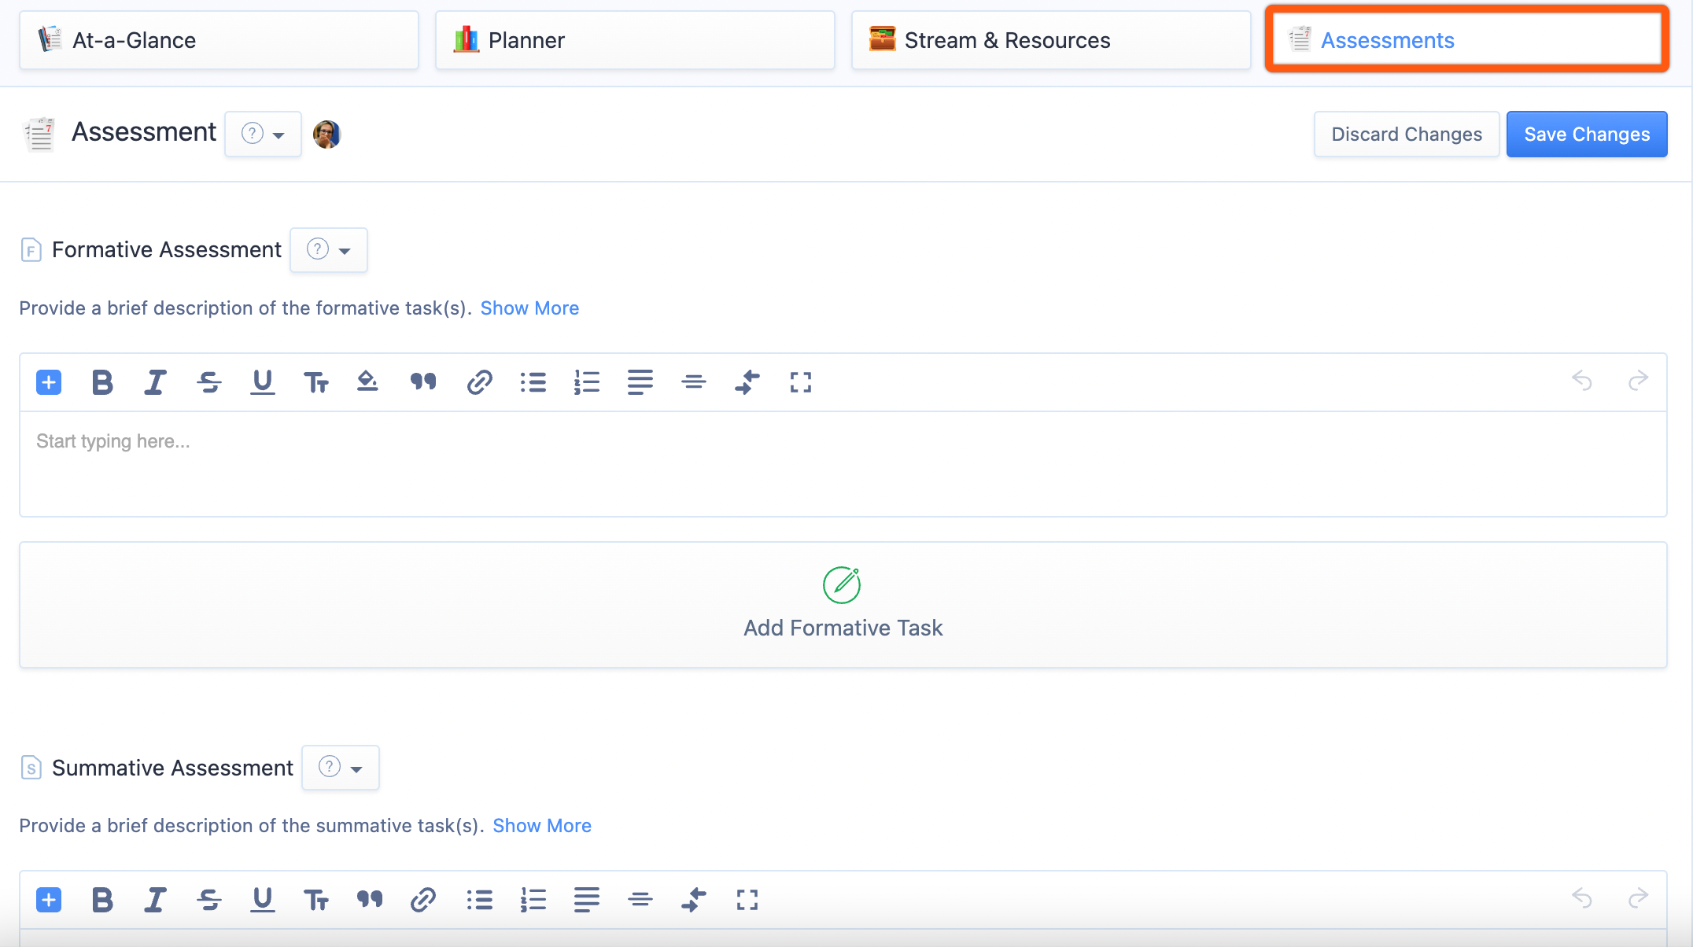Apply italic in formative editor toolbar
This screenshot has width=1693, height=947.
pos(155,382)
